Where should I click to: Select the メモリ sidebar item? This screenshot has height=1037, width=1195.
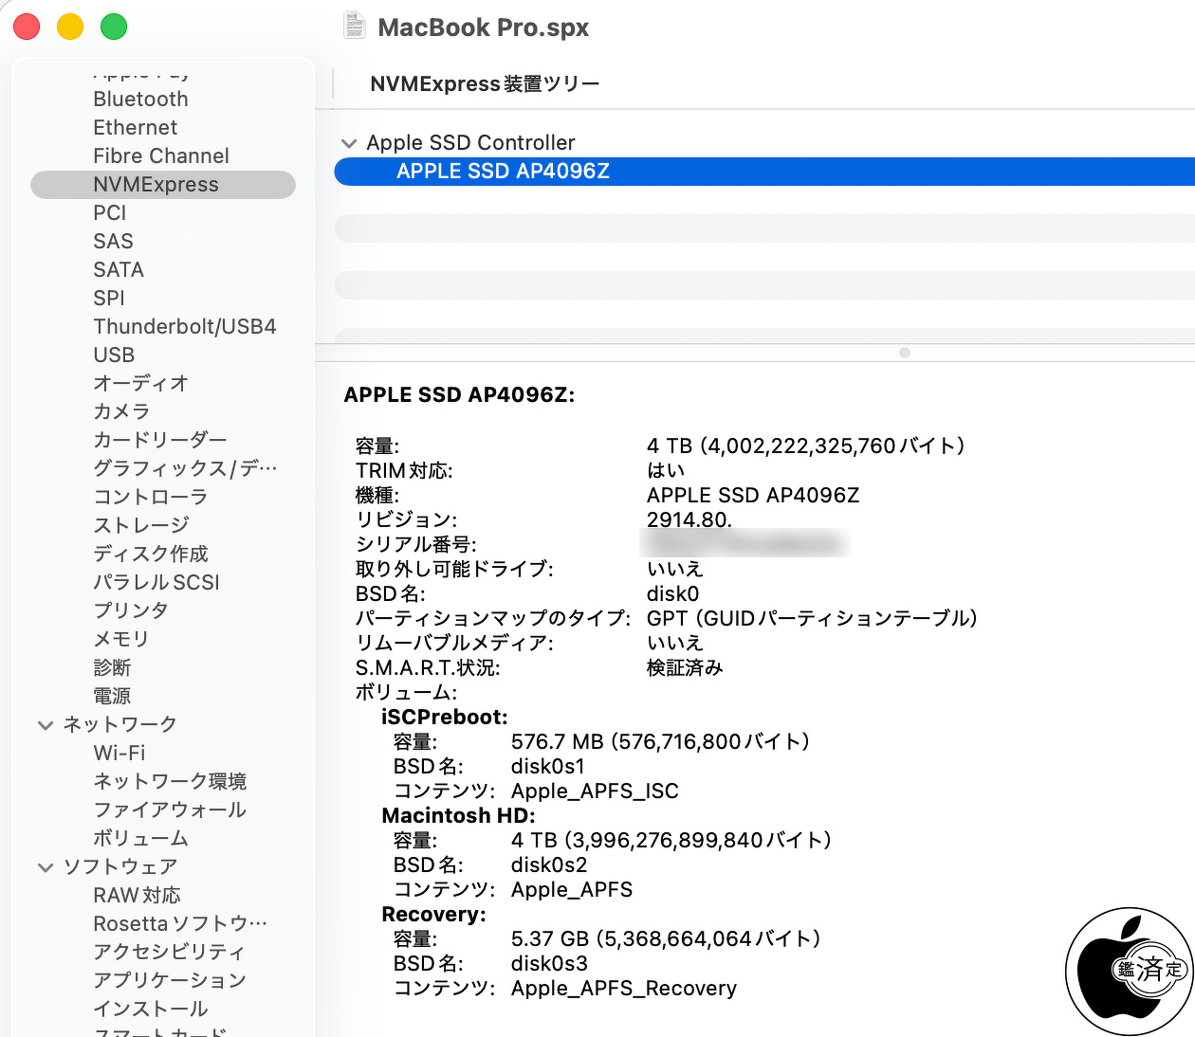pos(120,640)
